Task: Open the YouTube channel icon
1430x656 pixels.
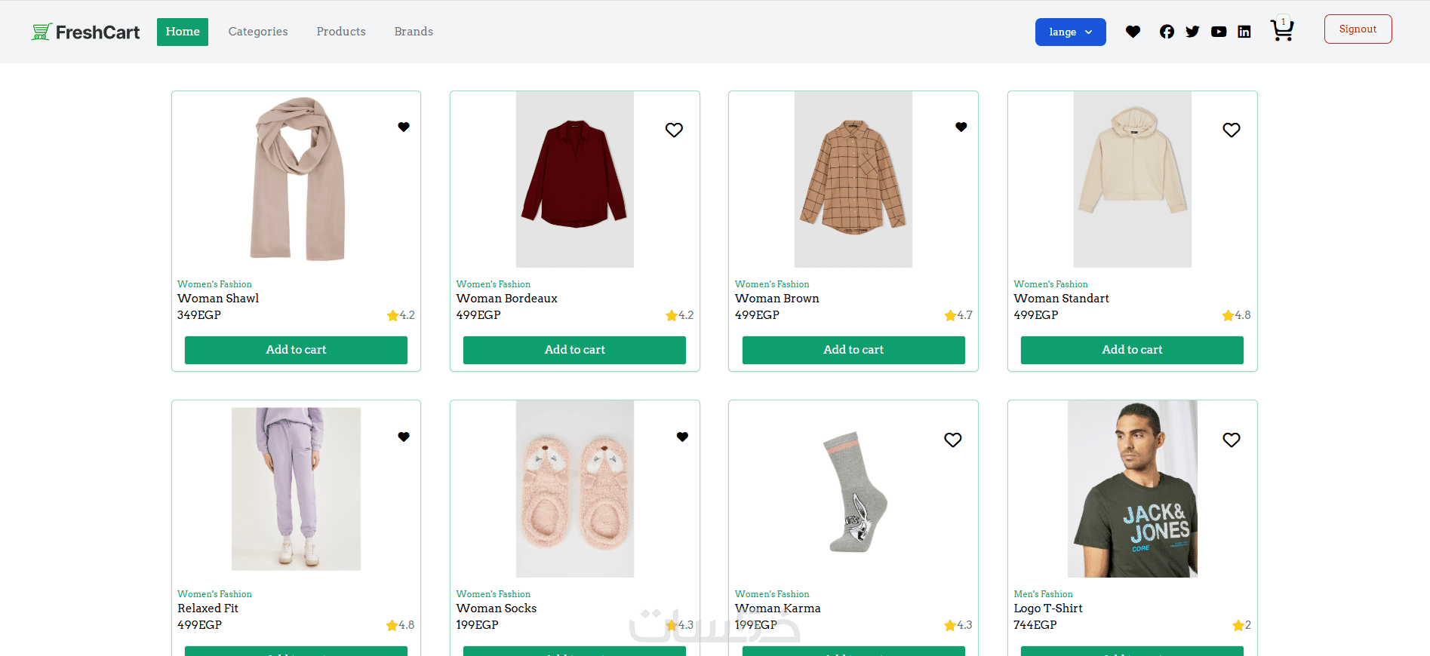Action: [x=1219, y=32]
